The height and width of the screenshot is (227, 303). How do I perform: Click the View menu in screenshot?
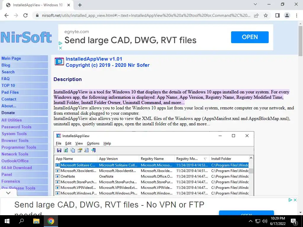click(79, 143)
